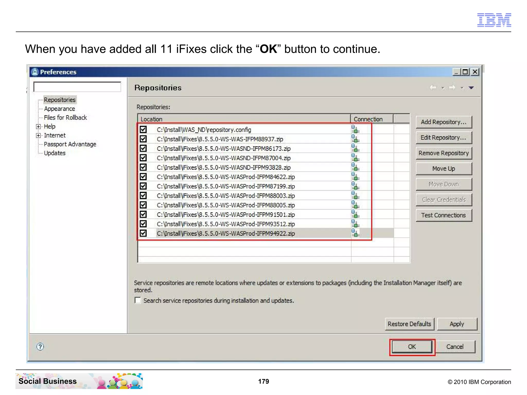Click connection icon for IFPM88003.zip row
This screenshot has height=395, width=527.
click(355, 195)
